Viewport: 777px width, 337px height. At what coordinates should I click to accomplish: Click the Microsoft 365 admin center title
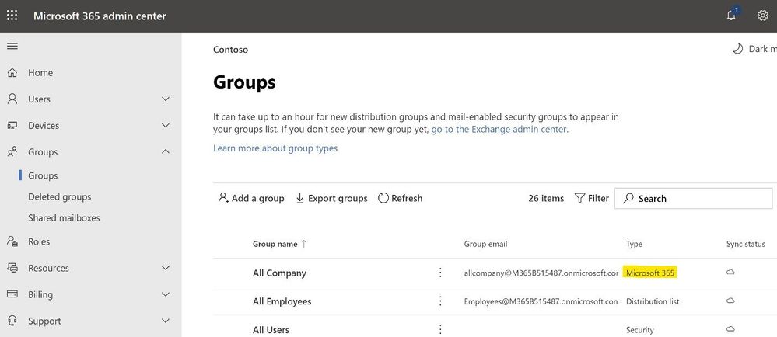[100, 16]
